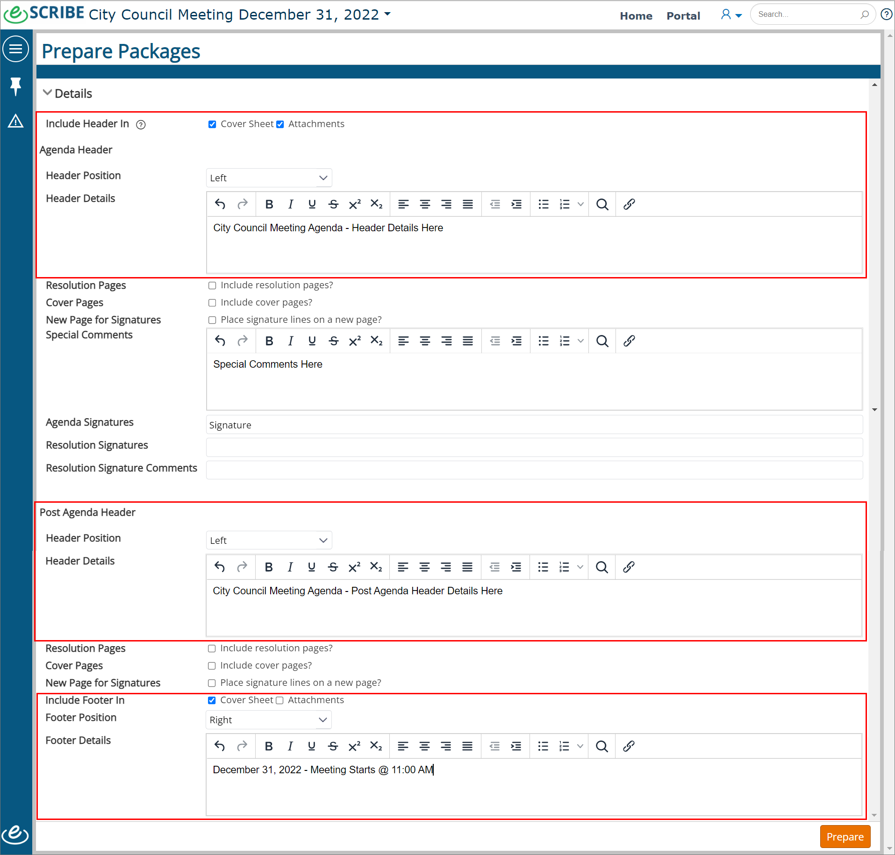895x855 pixels.
Task: Click the Agenda Signatures field
Action: coord(534,425)
